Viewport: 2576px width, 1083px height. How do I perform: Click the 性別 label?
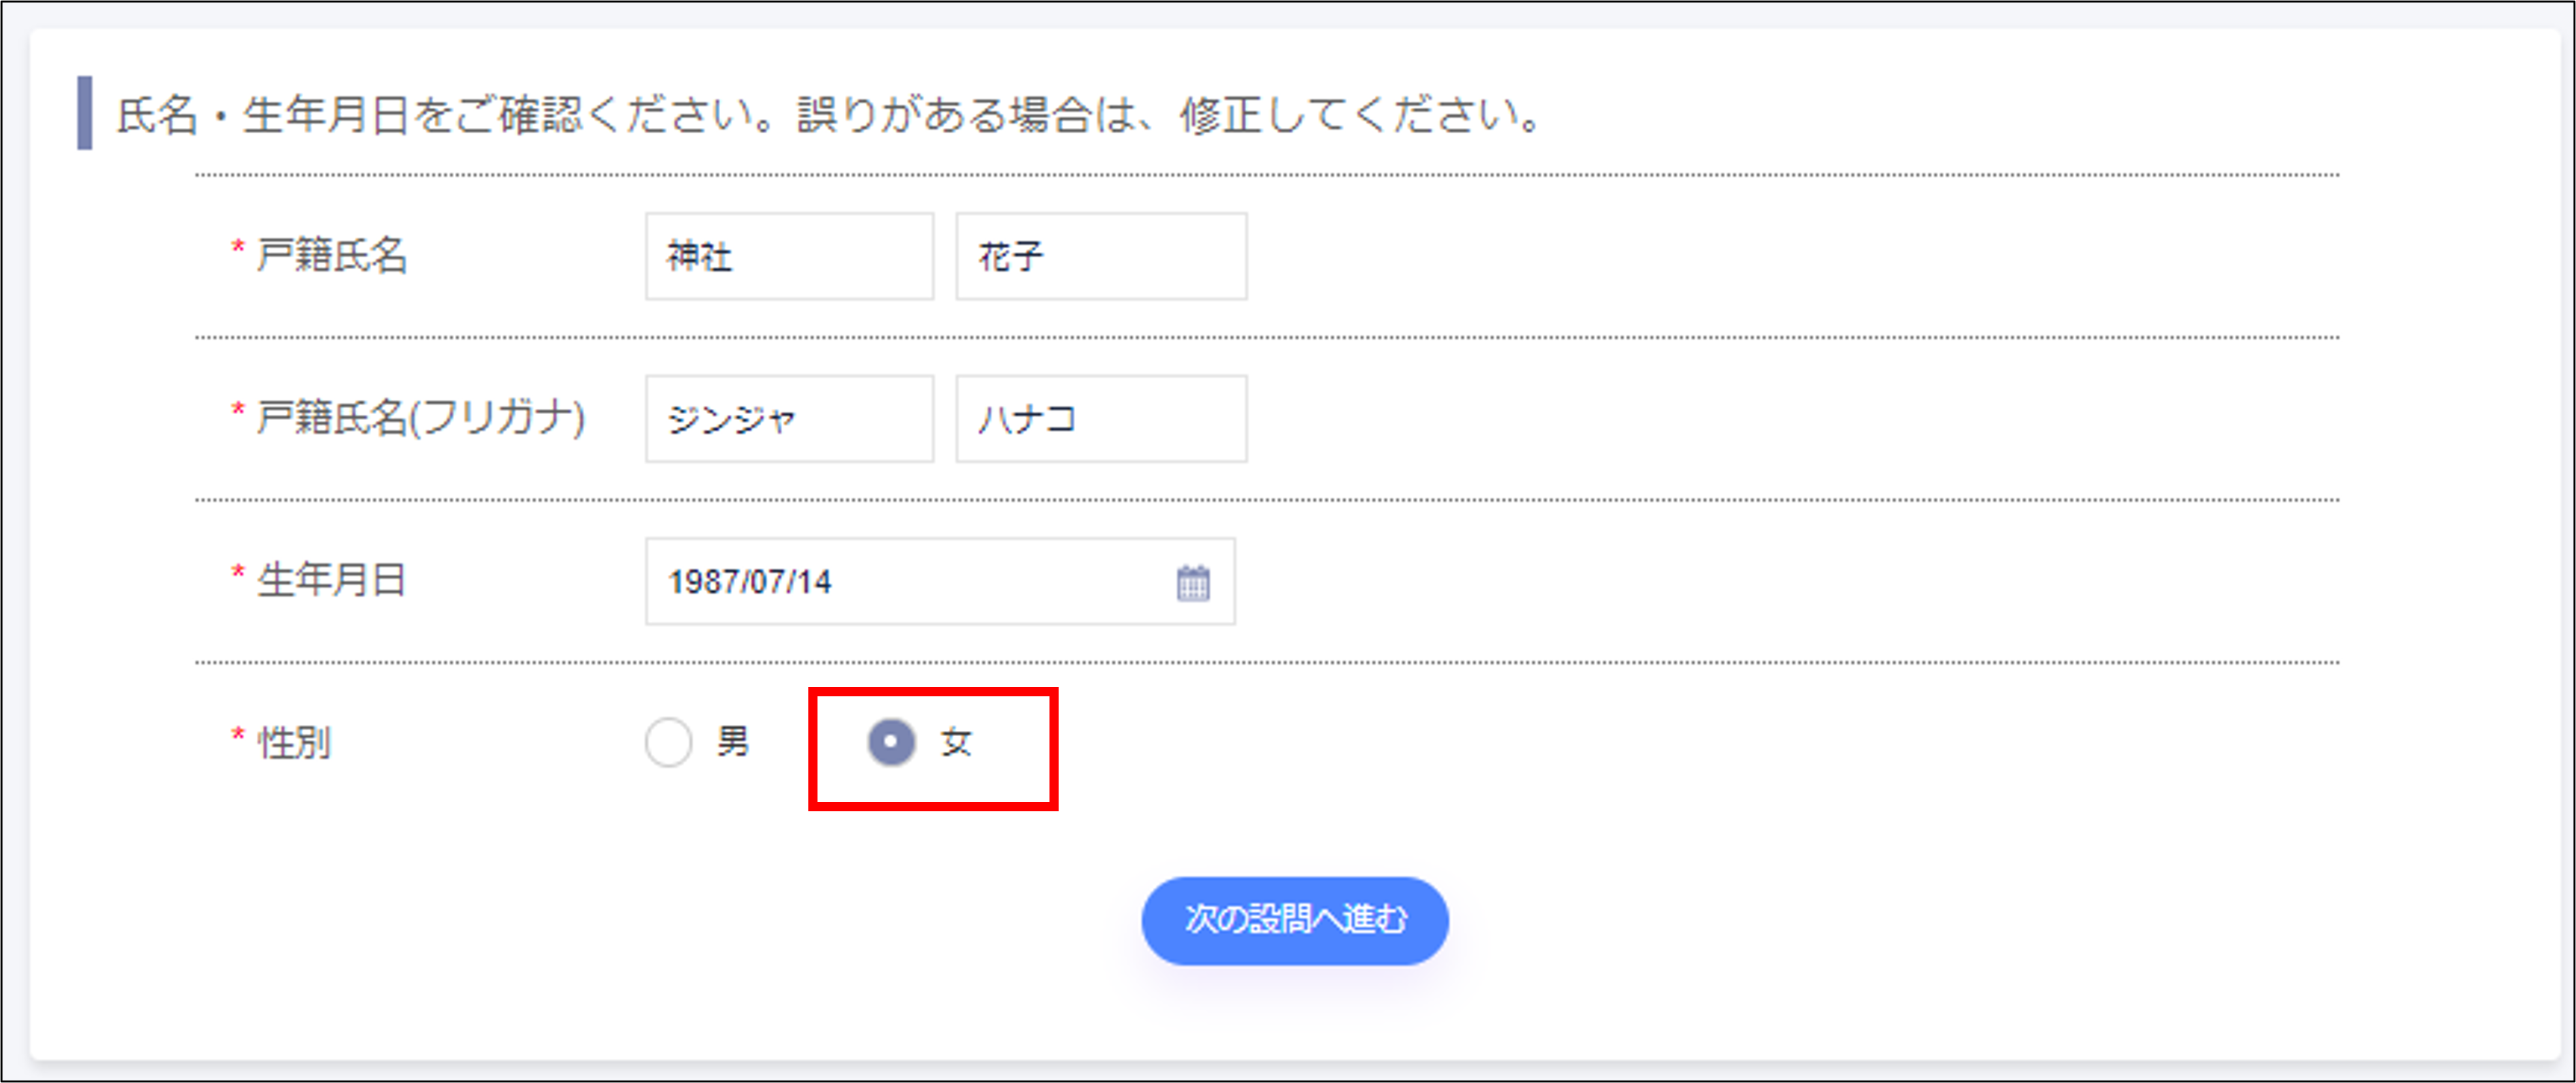[294, 743]
